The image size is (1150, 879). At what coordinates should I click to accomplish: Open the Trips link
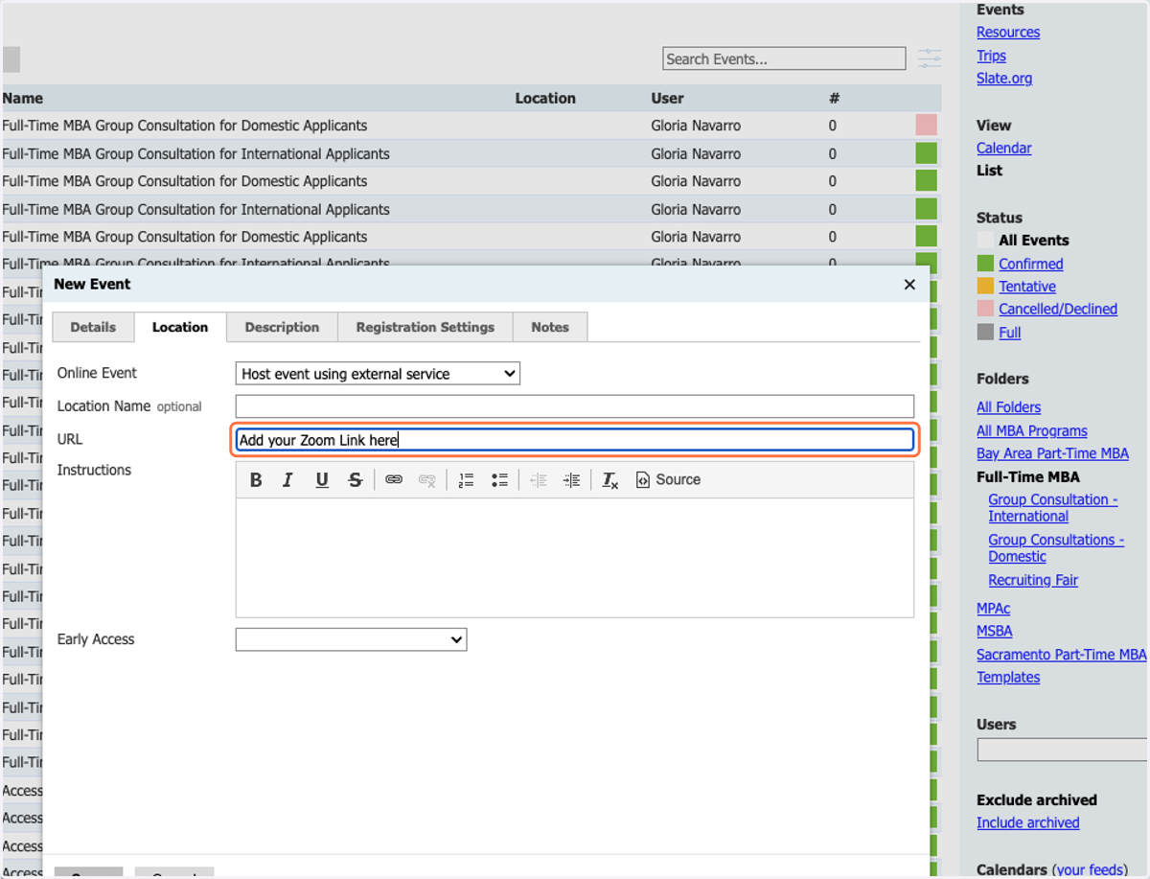[991, 56]
